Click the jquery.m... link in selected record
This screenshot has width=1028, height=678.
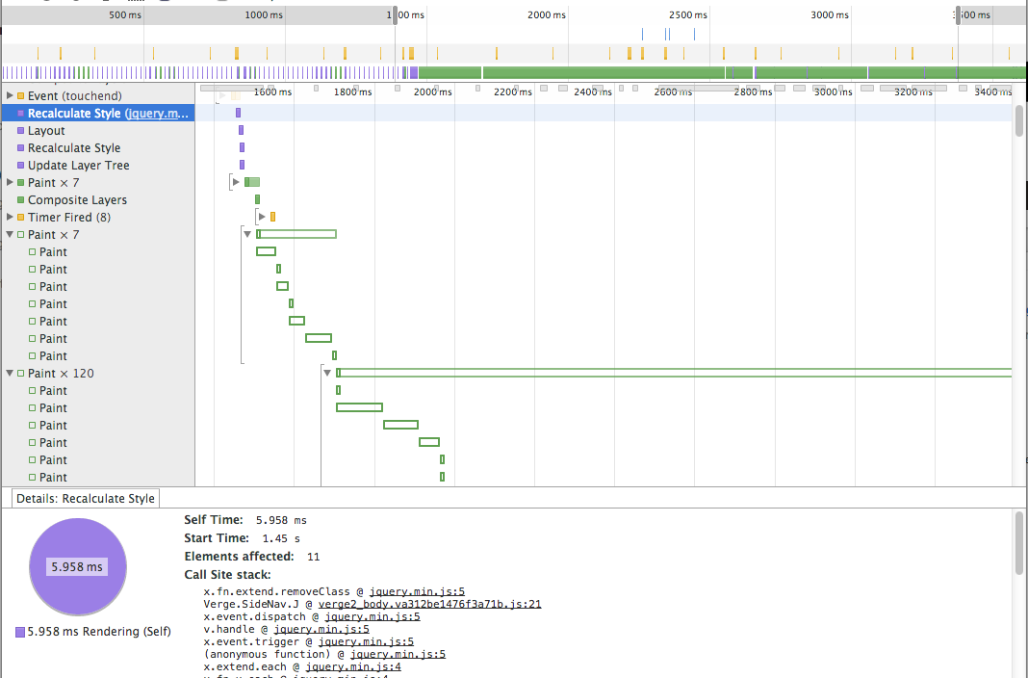pyautogui.click(x=158, y=114)
